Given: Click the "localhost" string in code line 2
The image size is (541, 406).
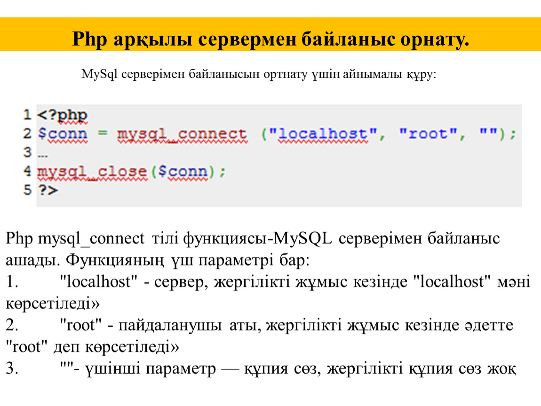Looking at the screenshot, I should [x=323, y=134].
